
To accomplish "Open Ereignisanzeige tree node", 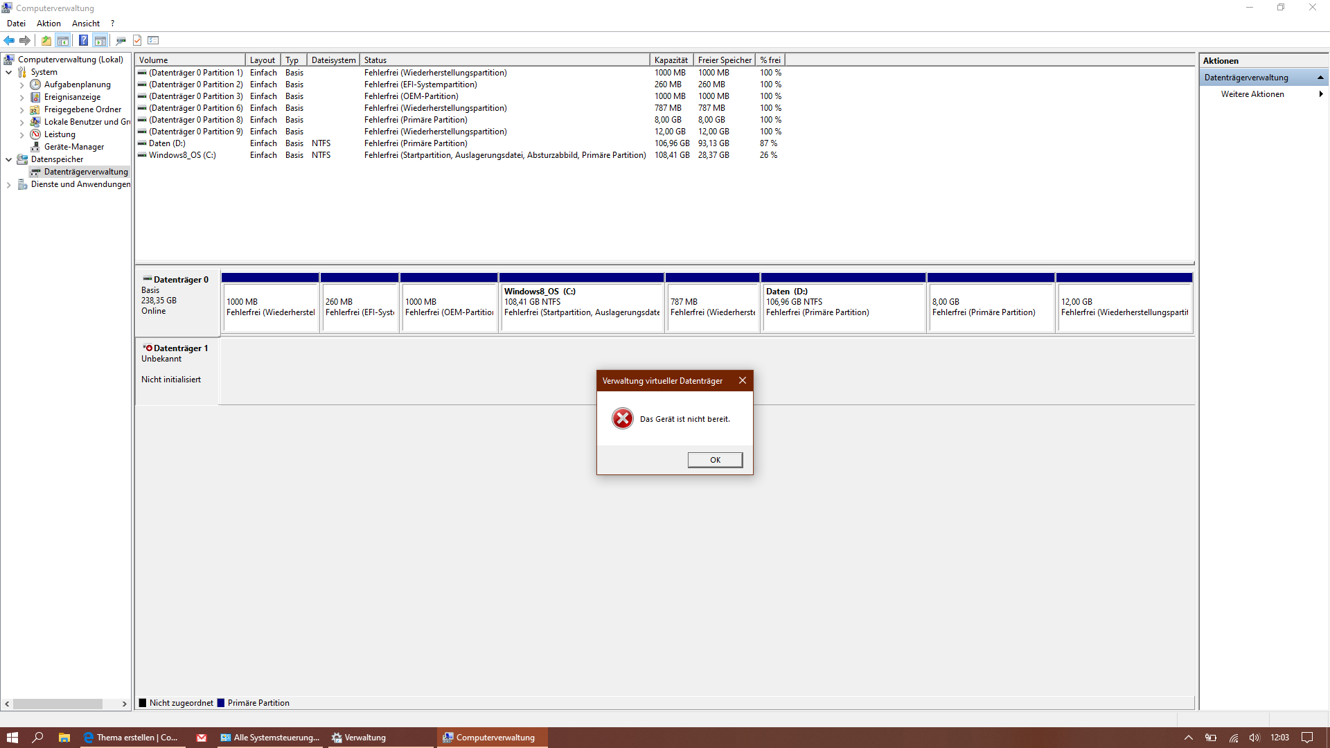I will pyautogui.click(x=72, y=97).
